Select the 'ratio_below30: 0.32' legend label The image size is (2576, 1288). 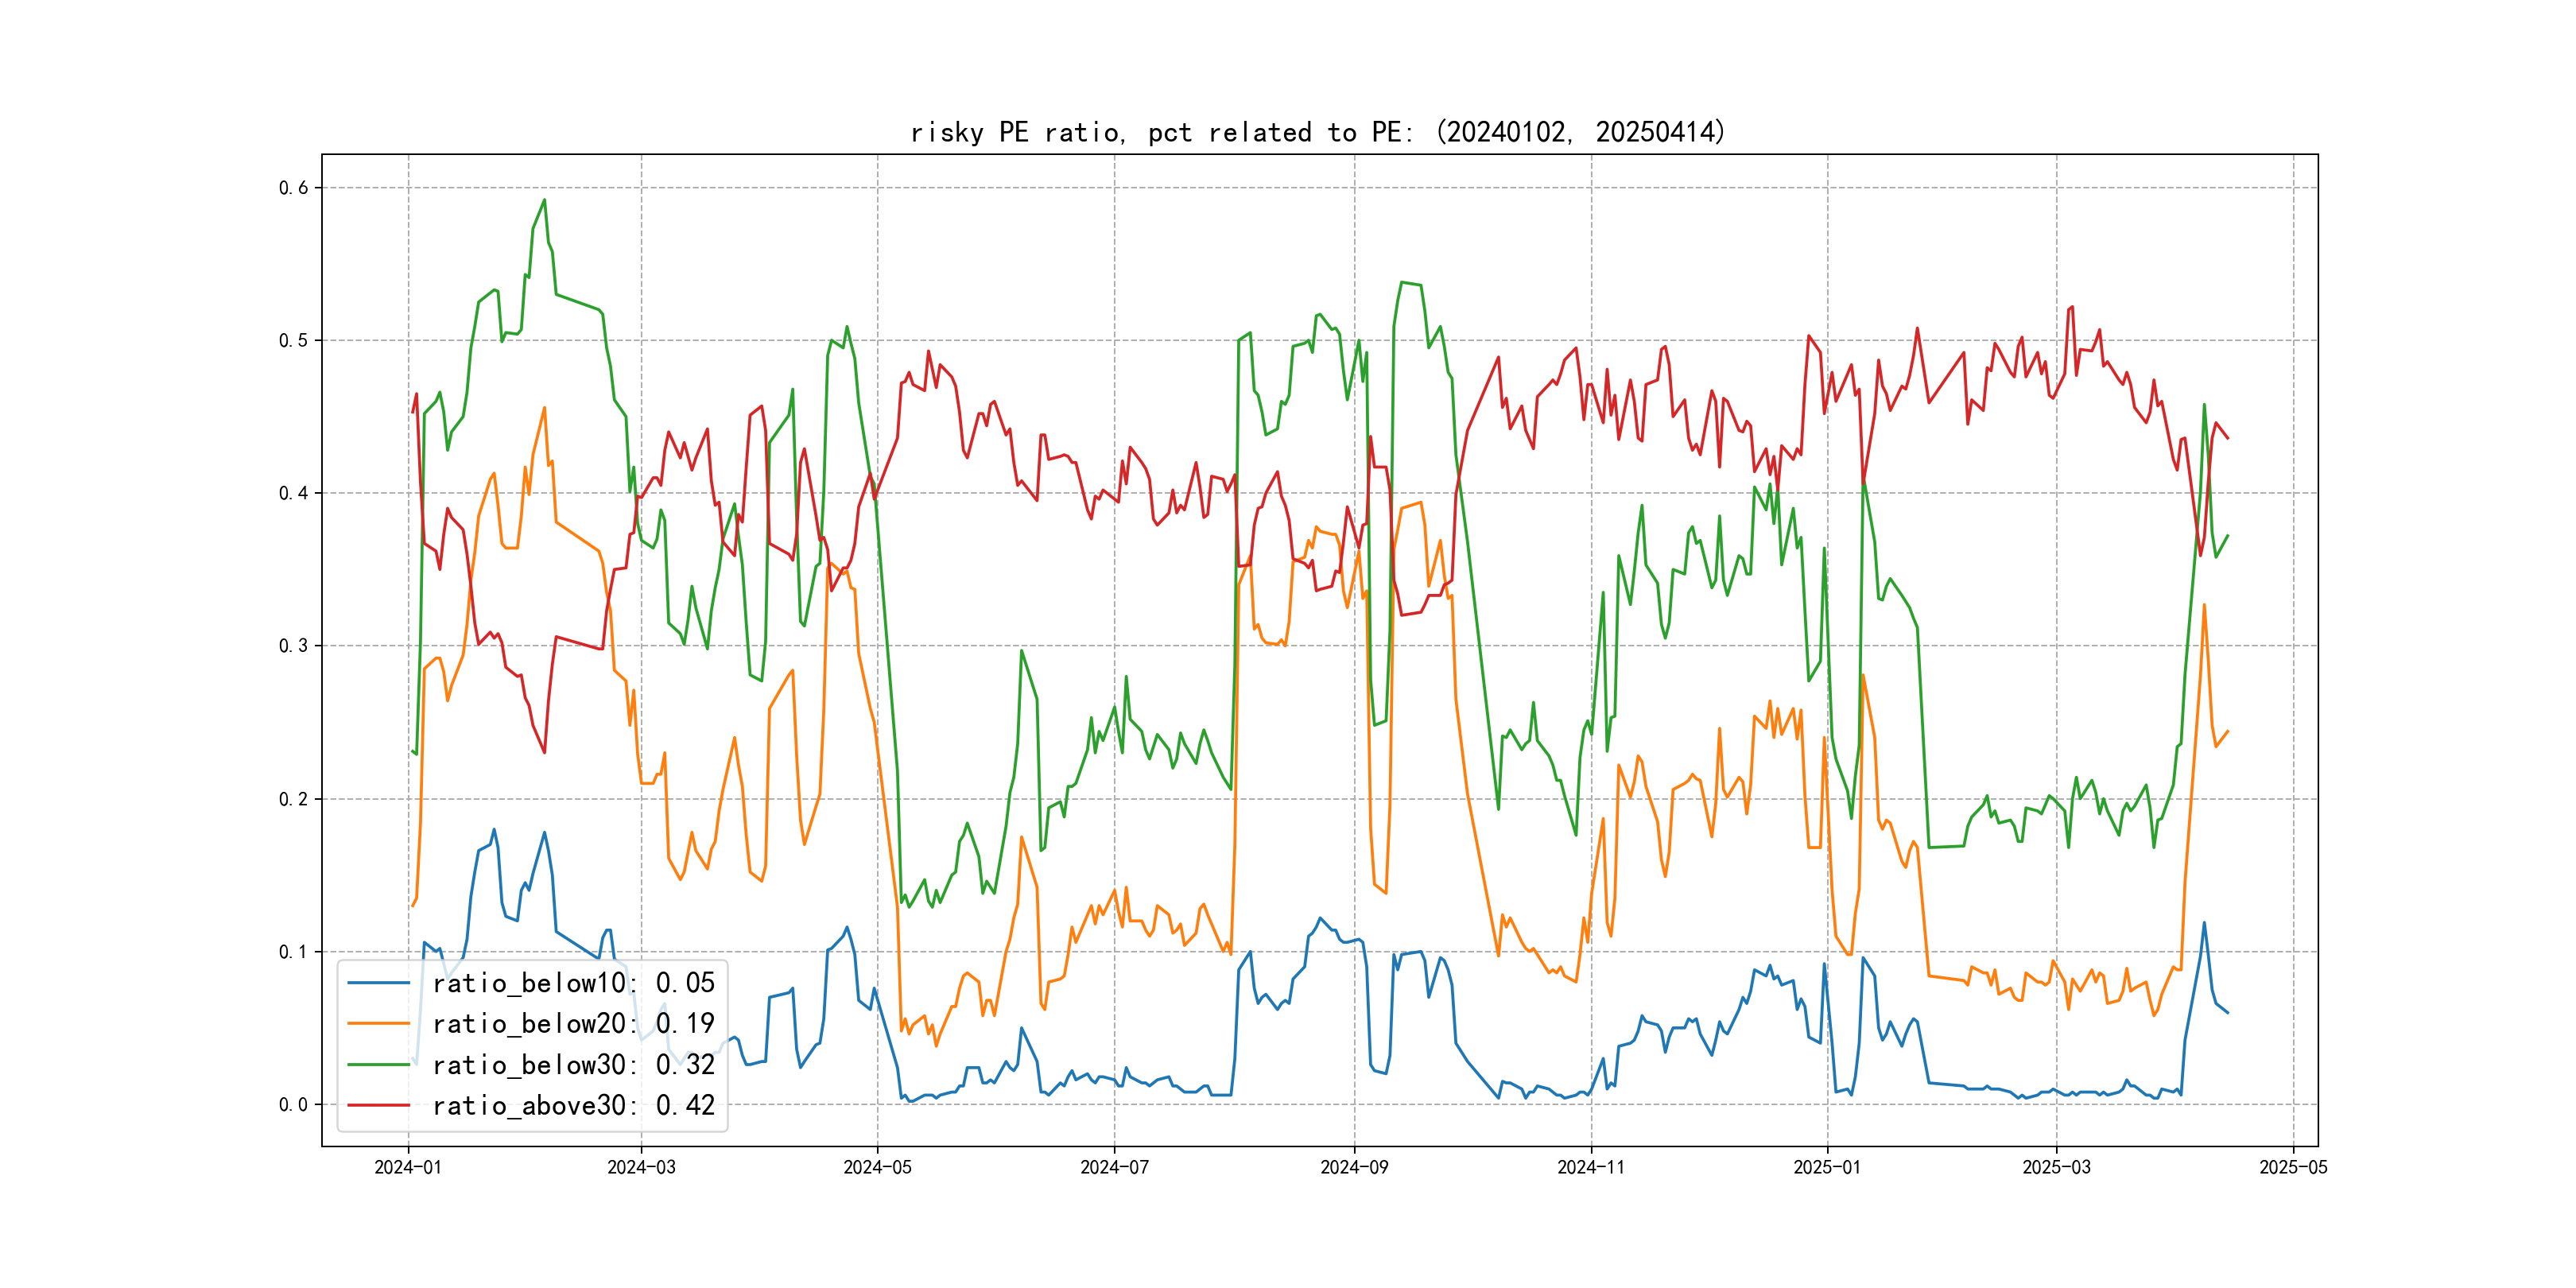(573, 1065)
